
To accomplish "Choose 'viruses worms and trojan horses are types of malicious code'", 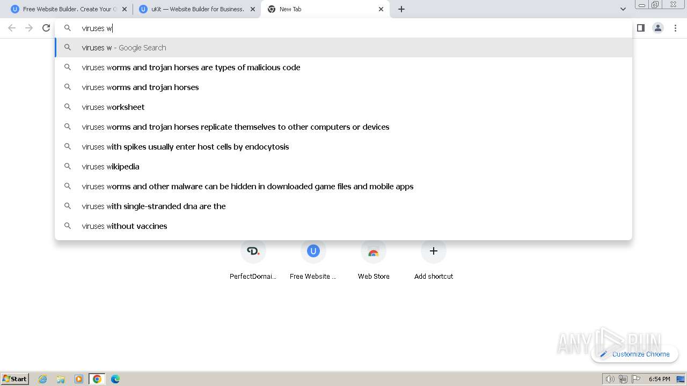I will [343, 68].
